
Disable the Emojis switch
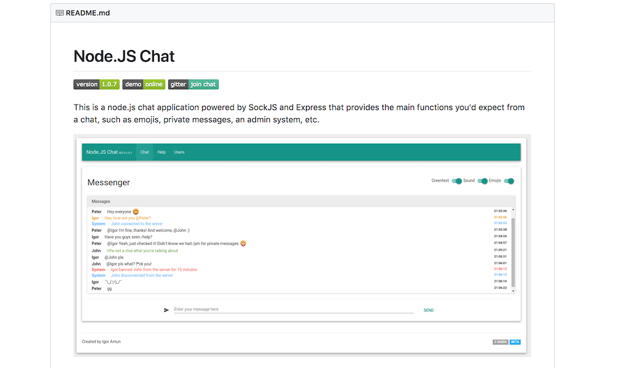509,181
